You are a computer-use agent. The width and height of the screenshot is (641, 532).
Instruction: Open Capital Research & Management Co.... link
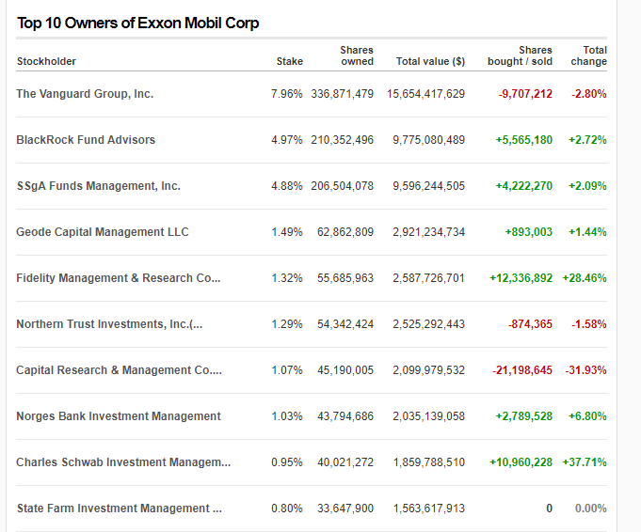(119, 370)
